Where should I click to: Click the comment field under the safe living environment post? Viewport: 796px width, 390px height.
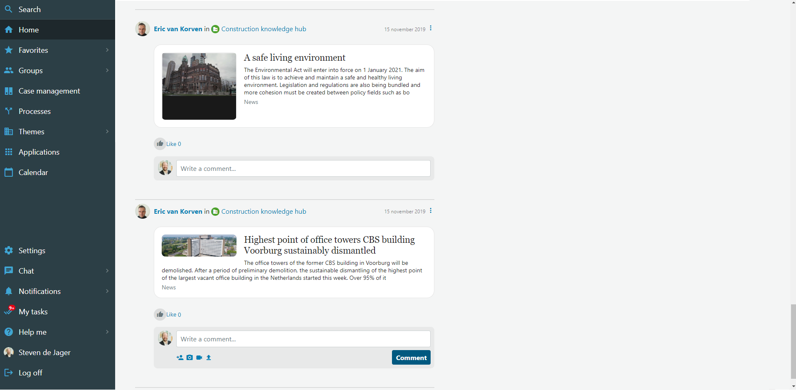click(303, 169)
